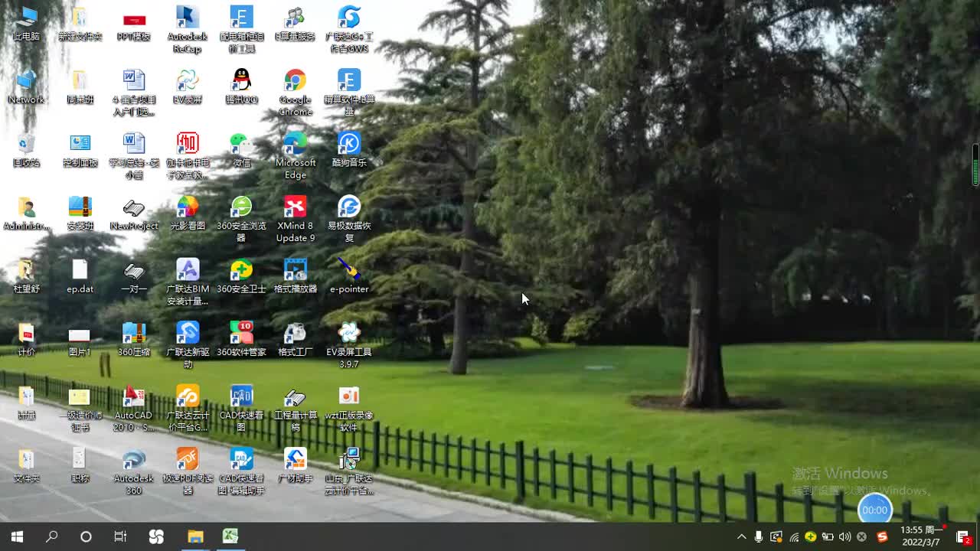Select the 周末班 folder icon
This screenshot has width=980, height=551.
tap(80, 86)
